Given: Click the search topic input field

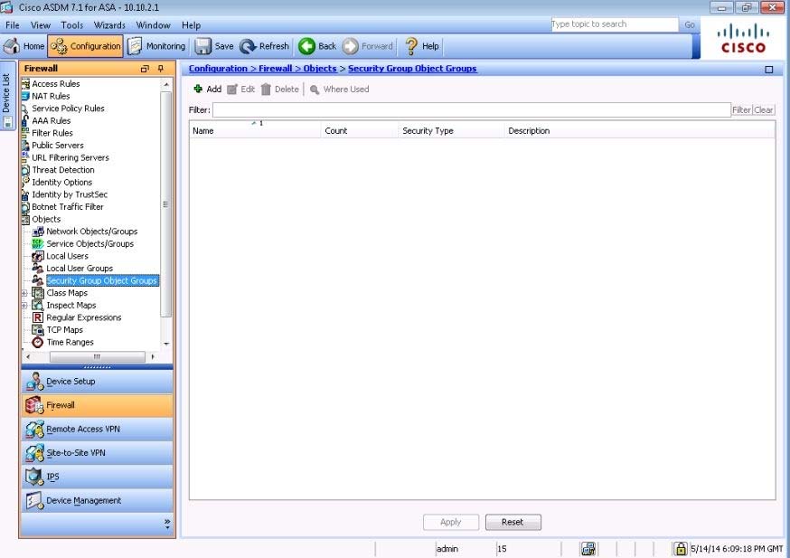Looking at the screenshot, I should (614, 24).
